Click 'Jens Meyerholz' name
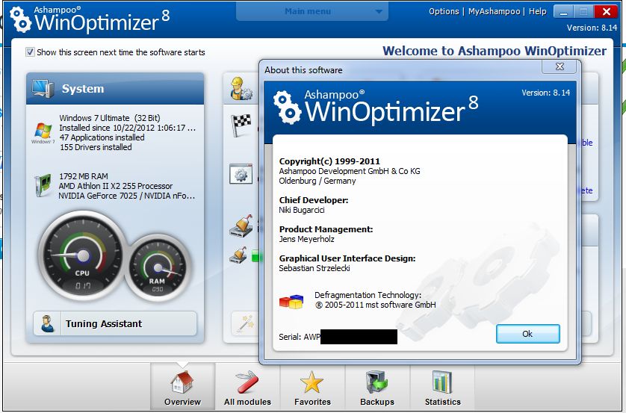Image resolution: width=626 pixels, height=413 pixels. pos(306,239)
